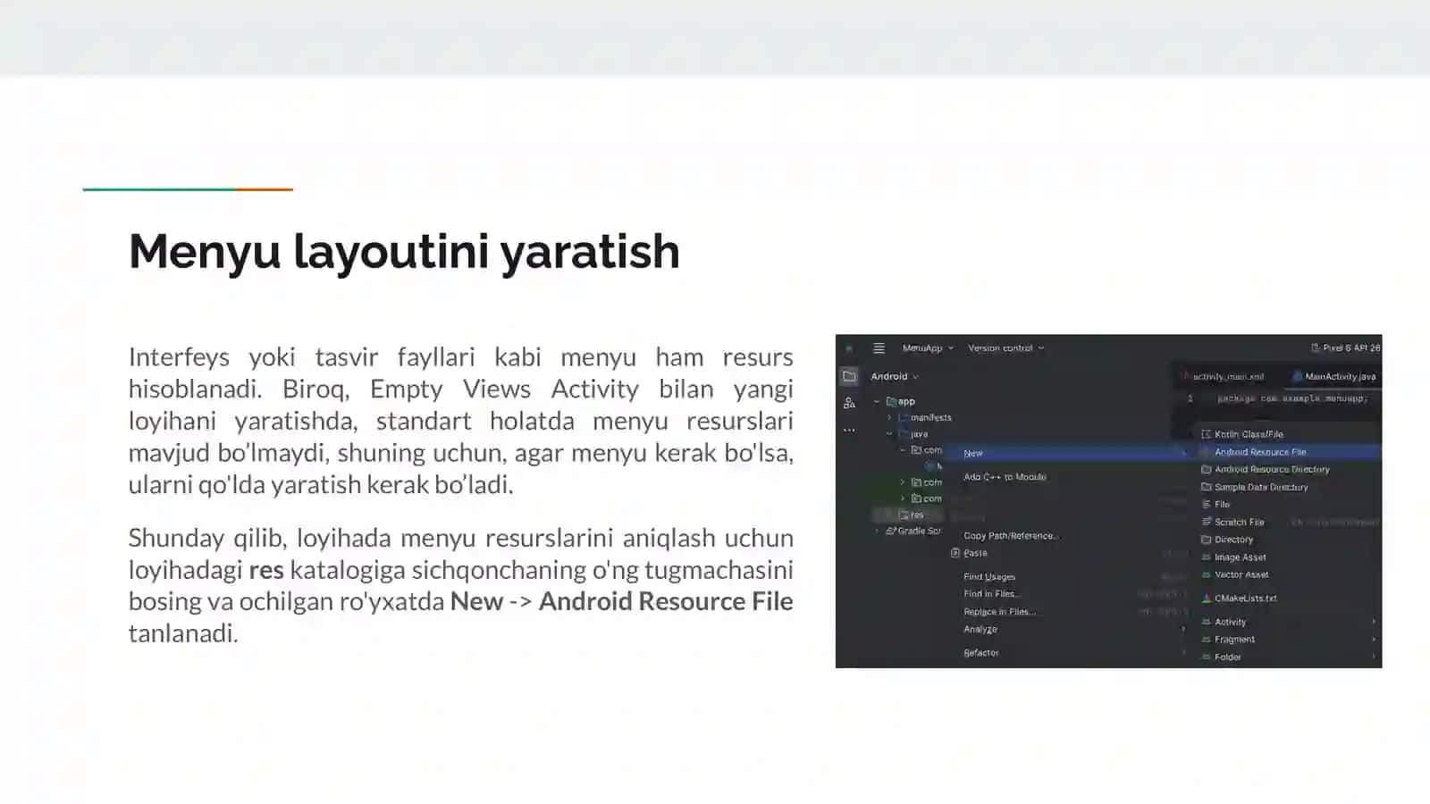Click the Activity android icon
This screenshot has width=1430, height=804.
pyautogui.click(x=1206, y=622)
